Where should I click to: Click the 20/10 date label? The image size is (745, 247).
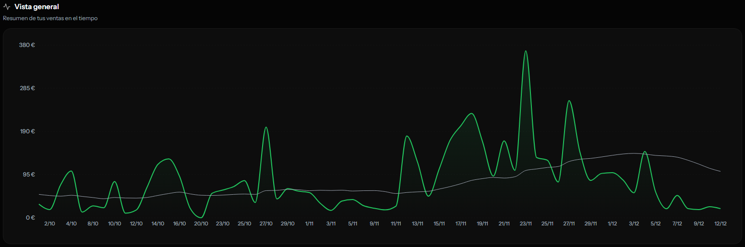point(201,224)
